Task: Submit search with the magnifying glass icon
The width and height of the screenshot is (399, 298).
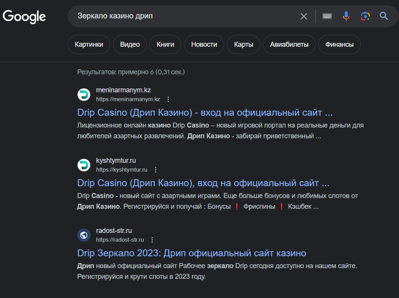Action: (384, 16)
